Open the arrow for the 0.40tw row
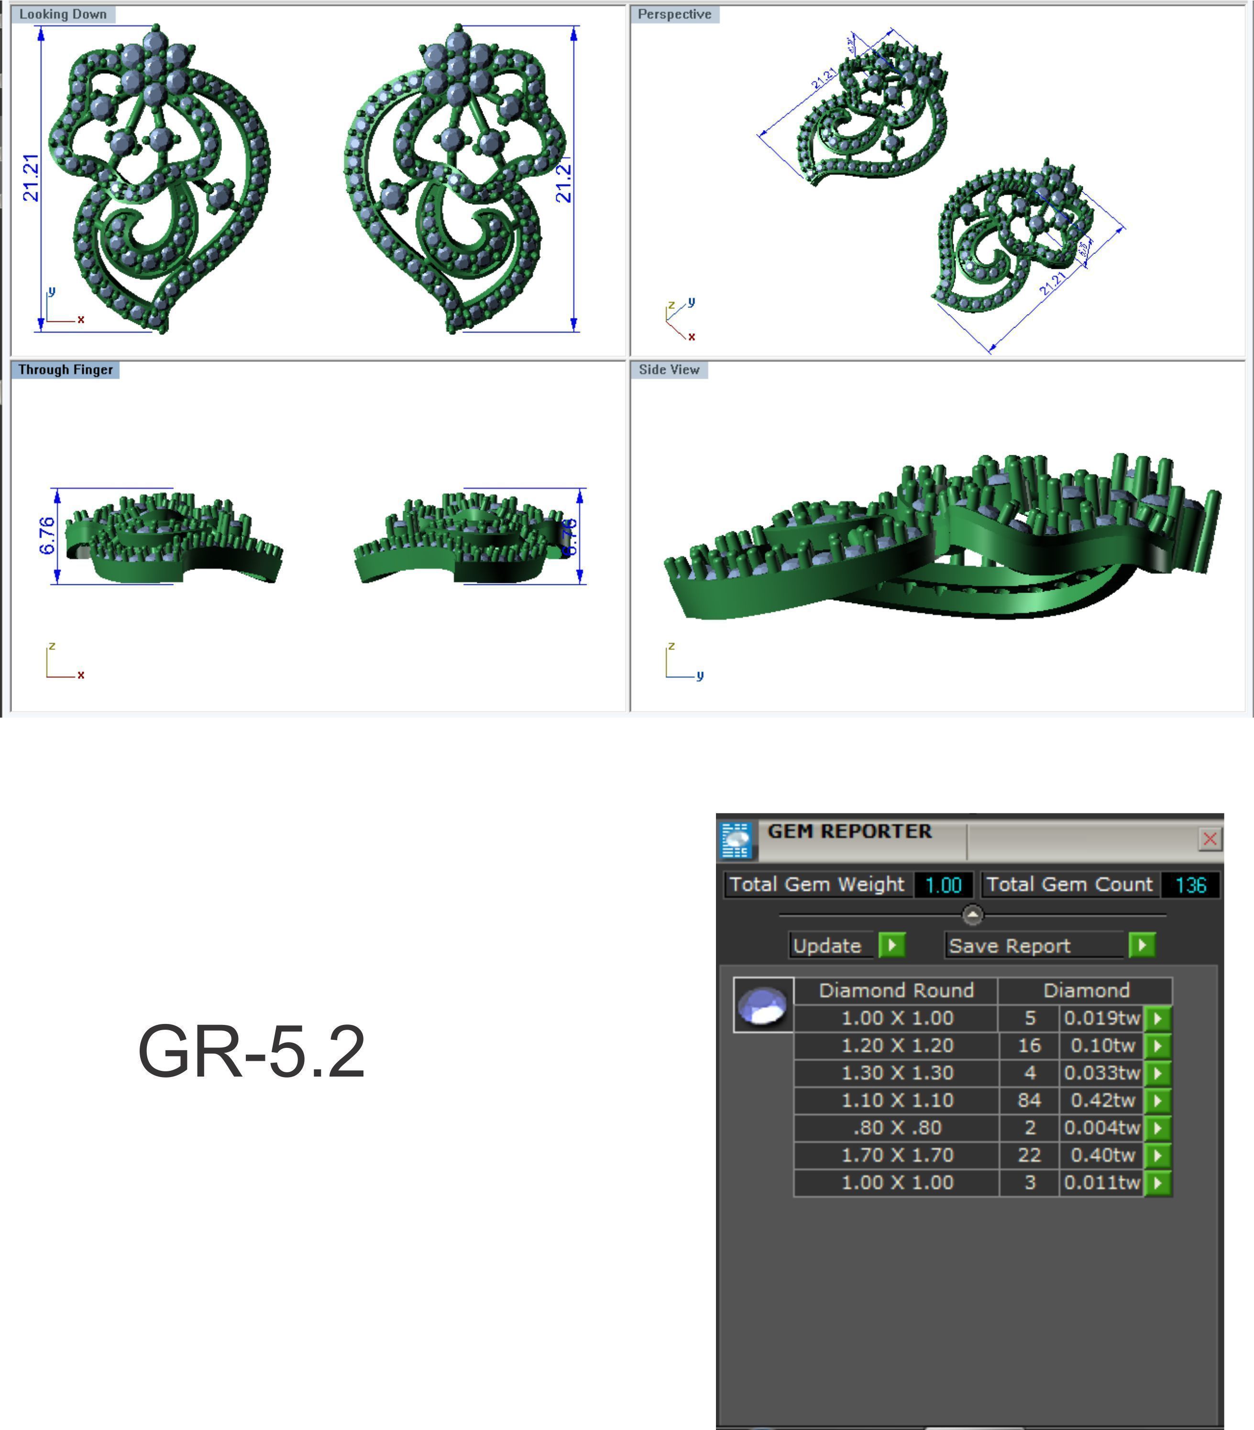1254x1430 pixels. point(1157,1155)
